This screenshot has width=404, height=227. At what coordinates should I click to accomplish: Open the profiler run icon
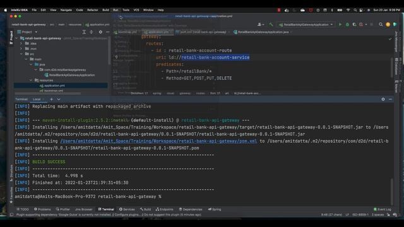tap(361, 25)
